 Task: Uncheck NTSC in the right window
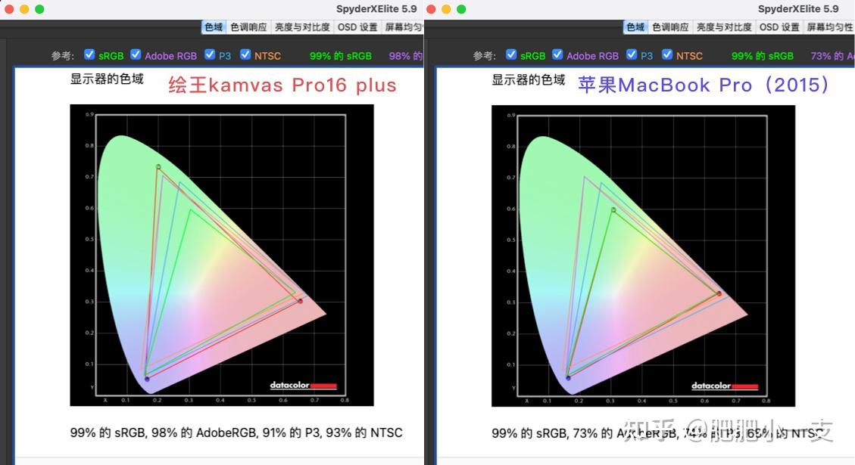point(667,54)
